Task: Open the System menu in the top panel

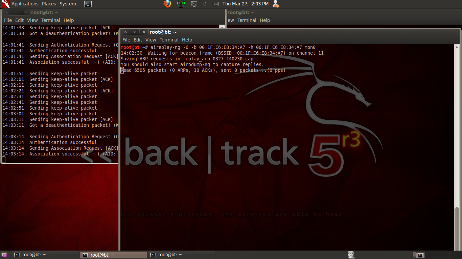Action: point(68,4)
